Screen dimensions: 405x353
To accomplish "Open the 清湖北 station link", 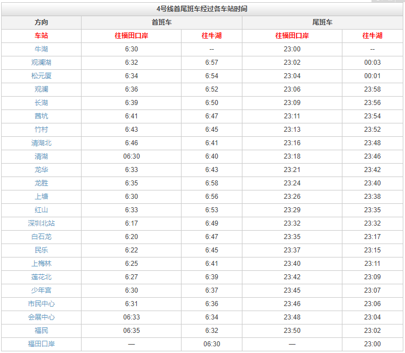I will click(x=41, y=143).
